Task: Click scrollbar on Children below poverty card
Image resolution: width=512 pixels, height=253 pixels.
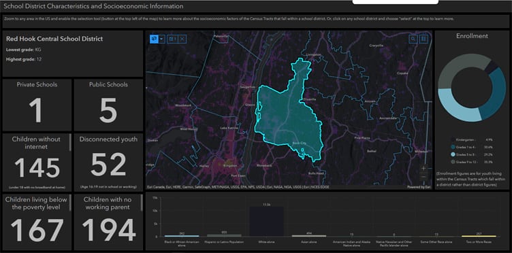Action: click(70, 203)
